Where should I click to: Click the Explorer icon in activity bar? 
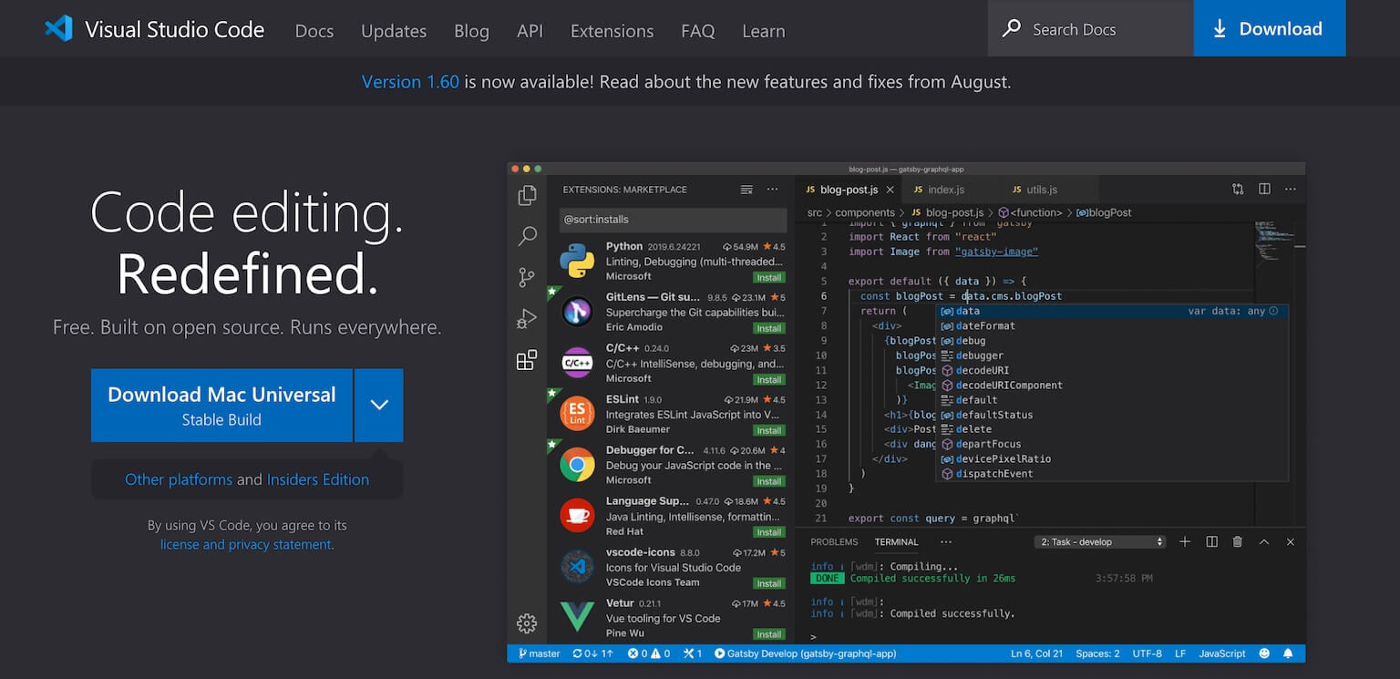click(x=527, y=196)
